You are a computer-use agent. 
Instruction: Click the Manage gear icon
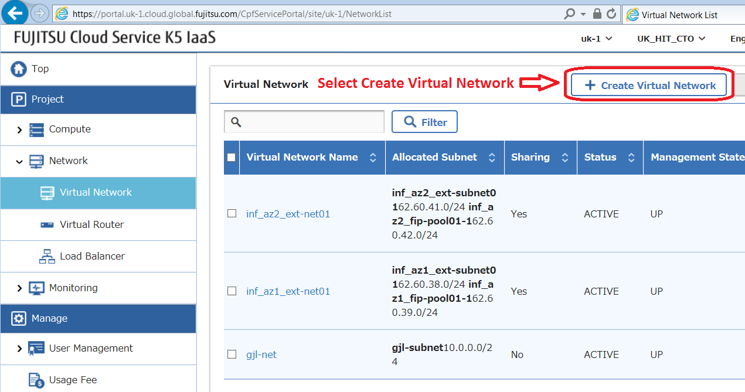click(19, 319)
